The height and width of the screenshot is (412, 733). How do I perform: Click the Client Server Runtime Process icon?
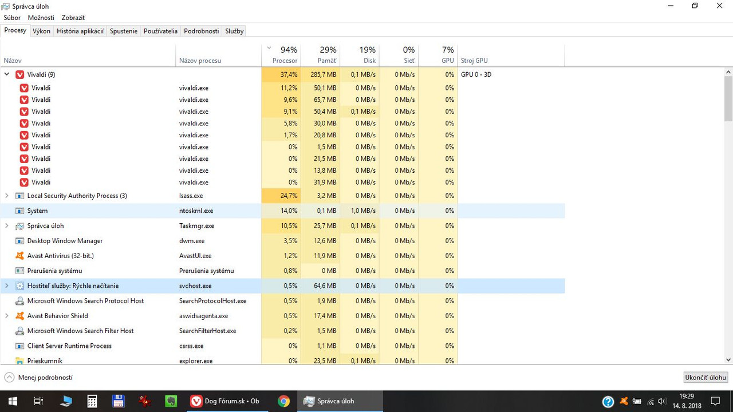(x=20, y=346)
